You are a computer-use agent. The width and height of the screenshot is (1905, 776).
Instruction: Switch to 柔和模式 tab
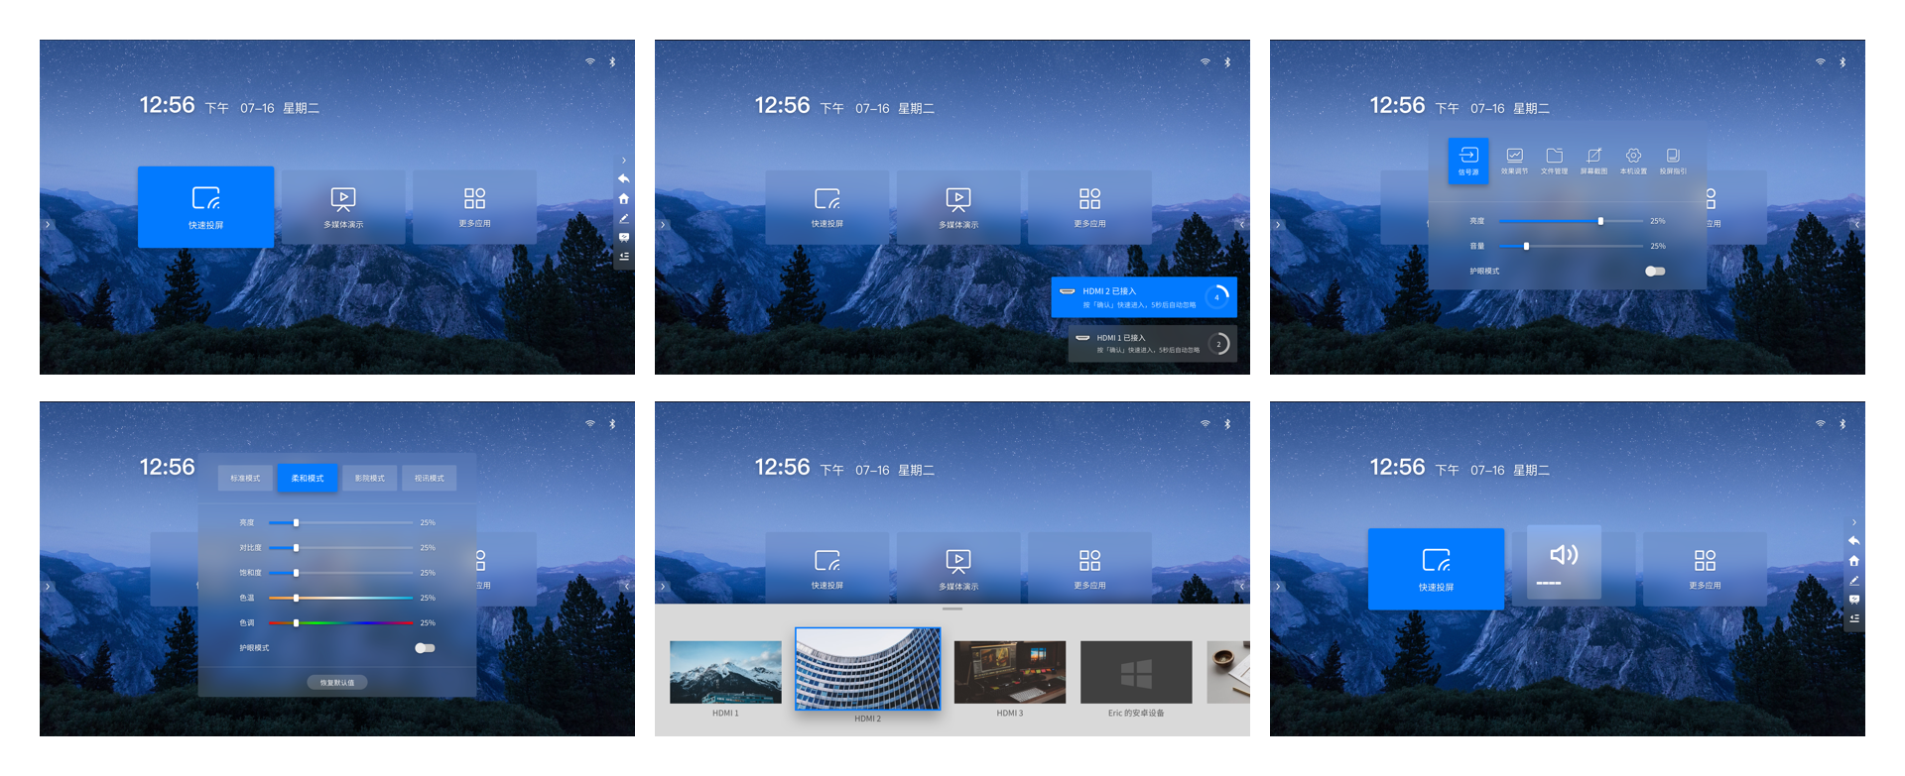pos(307,478)
